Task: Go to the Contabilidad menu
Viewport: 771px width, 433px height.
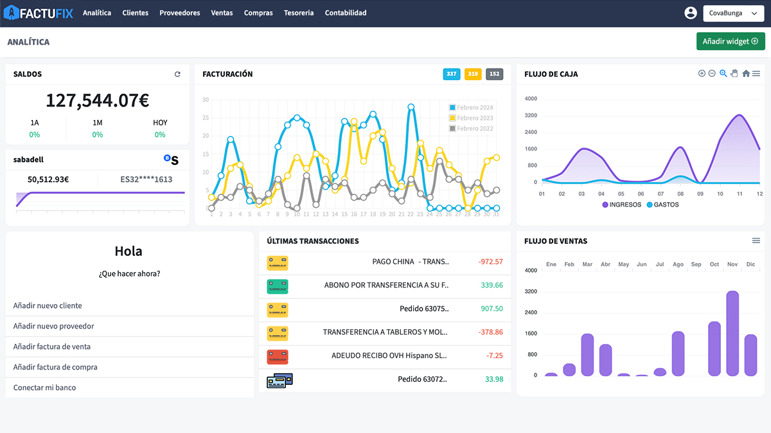Action: coord(346,13)
